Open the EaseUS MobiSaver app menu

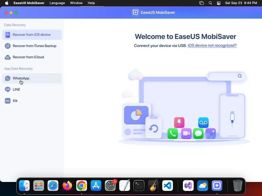(x=29, y=3)
